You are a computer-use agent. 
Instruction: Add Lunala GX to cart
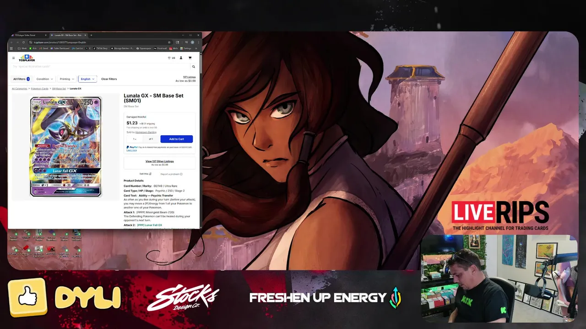[x=176, y=139]
